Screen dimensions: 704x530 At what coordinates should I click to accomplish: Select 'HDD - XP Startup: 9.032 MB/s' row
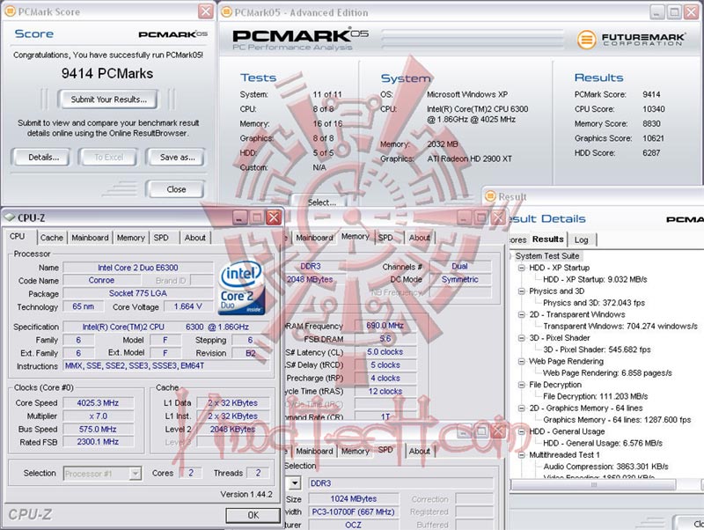[595, 279]
